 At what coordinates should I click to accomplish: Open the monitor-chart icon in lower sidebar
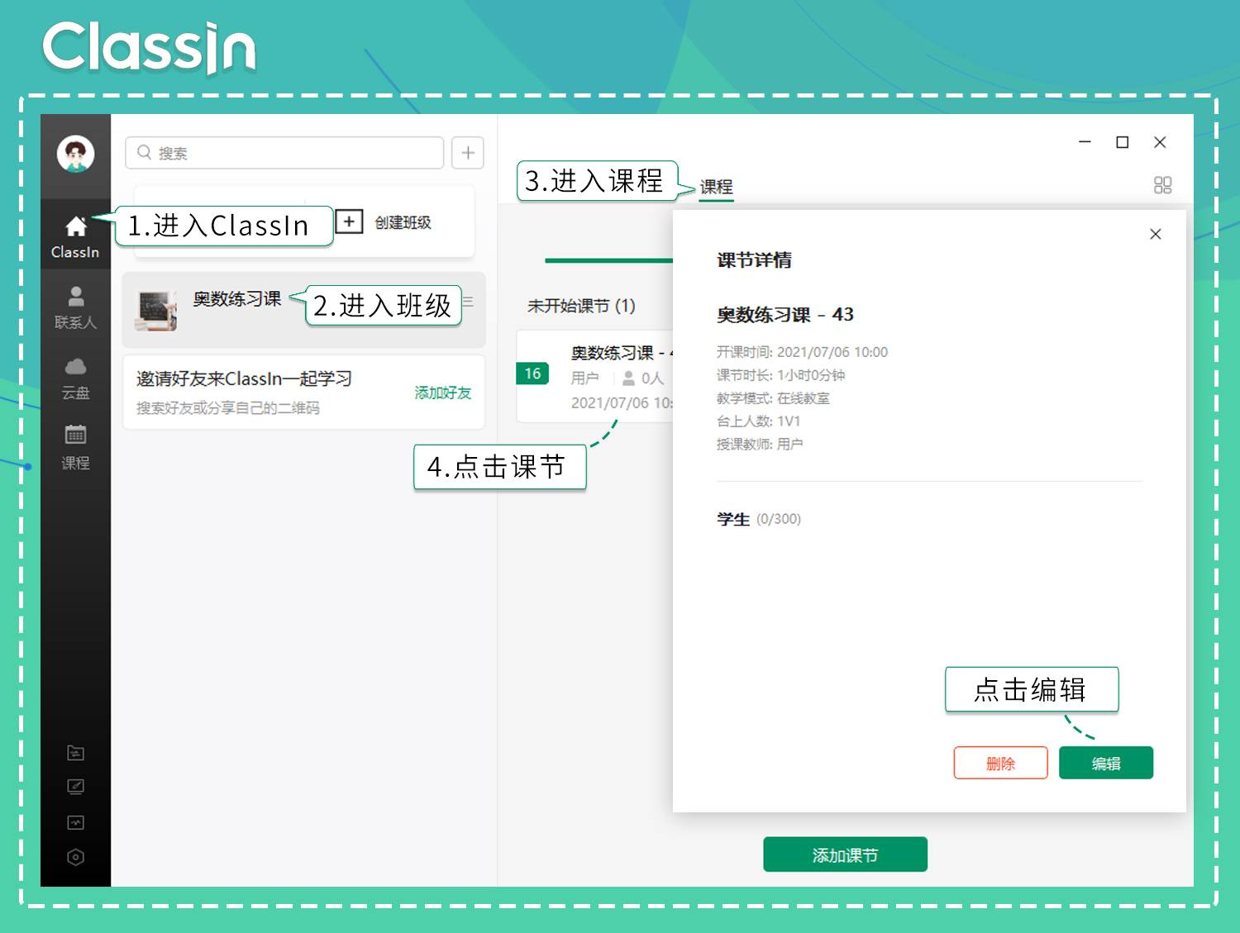[75, 822]
